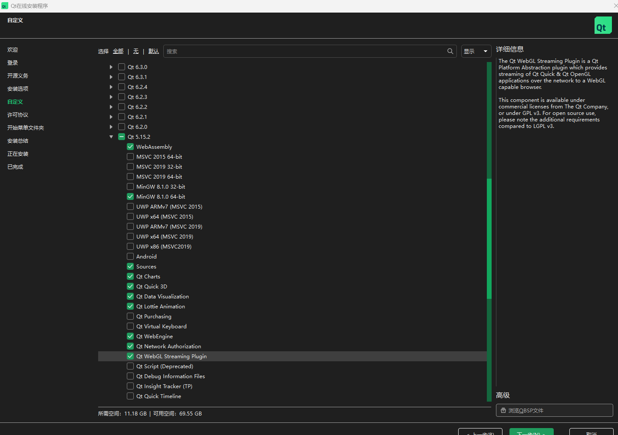
Task: Uncheck Sources component
Action: pos(130,266)
